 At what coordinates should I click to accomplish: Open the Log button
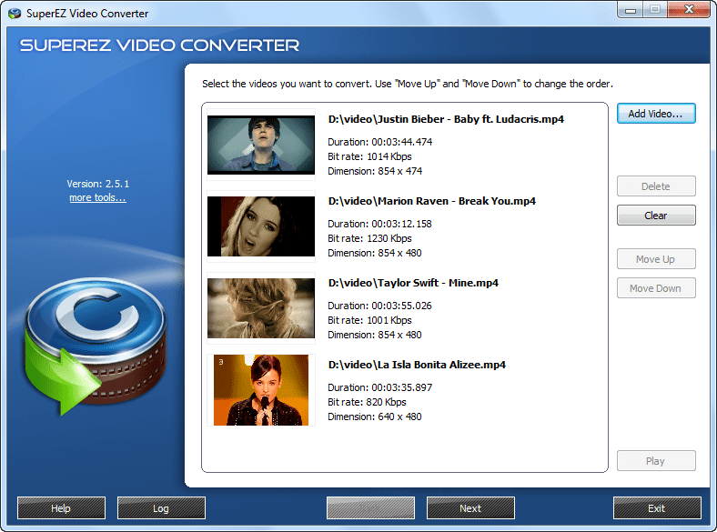(161, 508)
